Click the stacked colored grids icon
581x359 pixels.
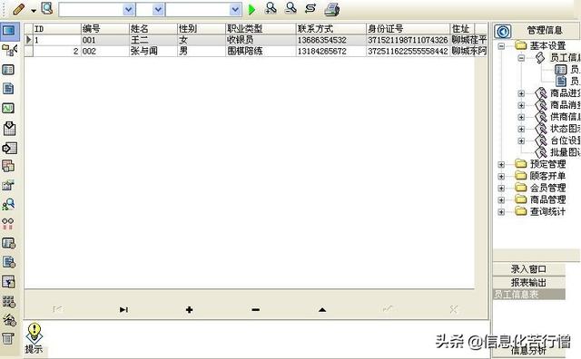pyautogui.click(x=8, y=166)
